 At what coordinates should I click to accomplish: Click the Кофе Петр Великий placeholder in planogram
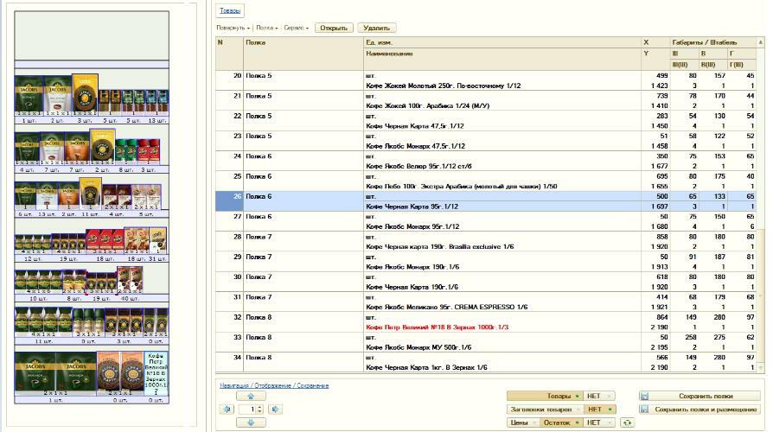pyautogui.click(x=156, y=373)
